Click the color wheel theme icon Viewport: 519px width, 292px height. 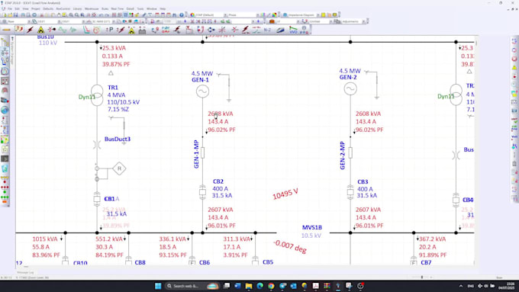192,15
